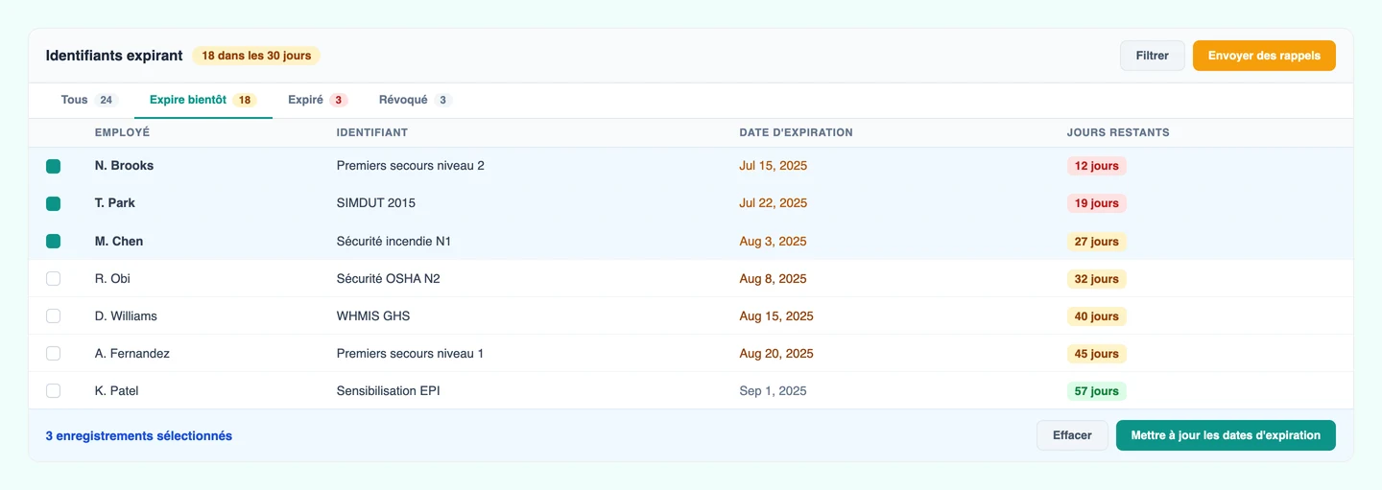Click the Jul 15, 2025 expiry date
Viewport: 1382px width, 490px height.
[774, 166]
